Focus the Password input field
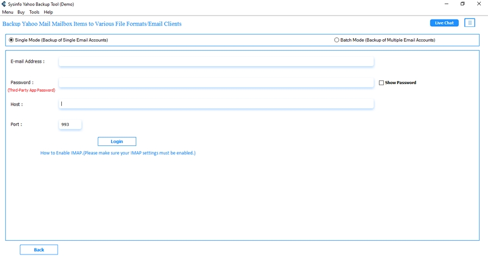This screenshot has height=258, width=488. coord(216,83)
